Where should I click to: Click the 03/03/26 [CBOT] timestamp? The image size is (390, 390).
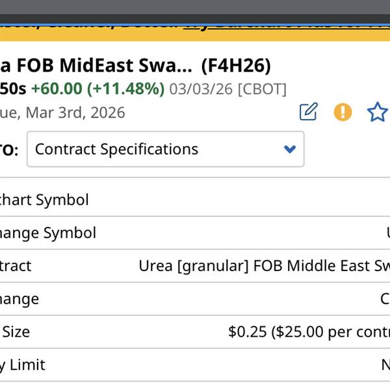(227, 88)
